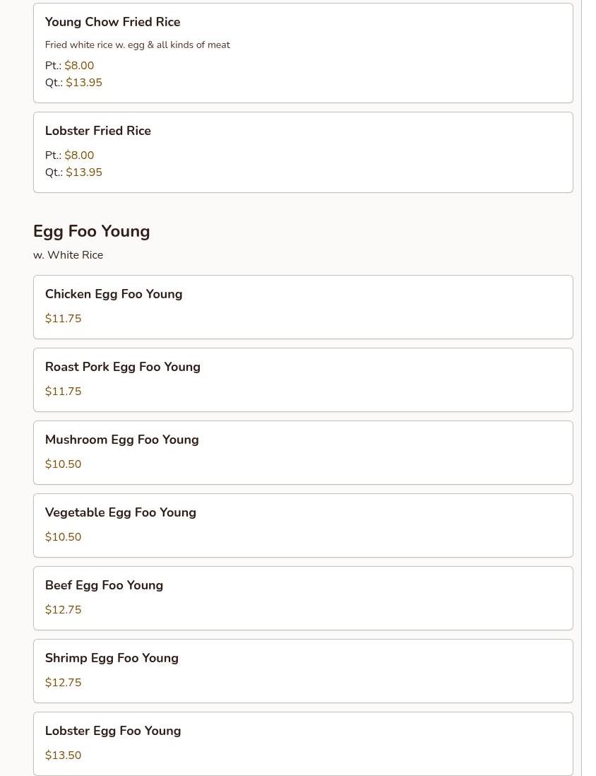The image size is (596, 776).
Task: Pick the Vegetable Egg Foo Young item
Action: 120,512
